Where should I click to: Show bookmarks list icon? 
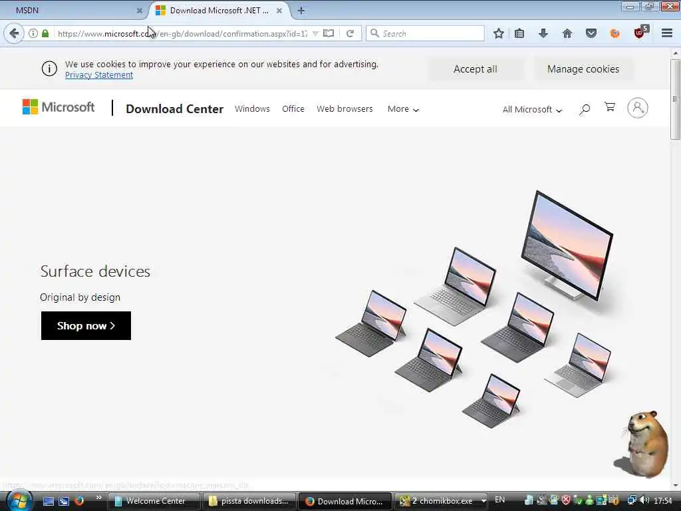(519, 33)
